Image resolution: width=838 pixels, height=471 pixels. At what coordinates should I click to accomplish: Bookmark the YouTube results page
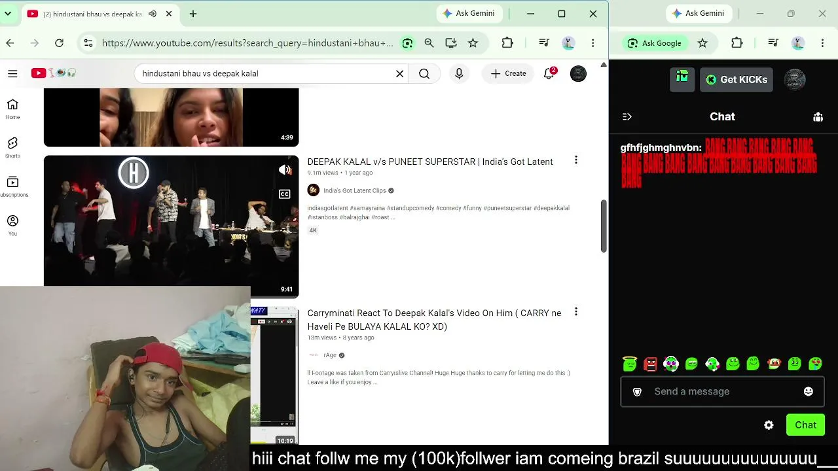click(x=473, y=43)
